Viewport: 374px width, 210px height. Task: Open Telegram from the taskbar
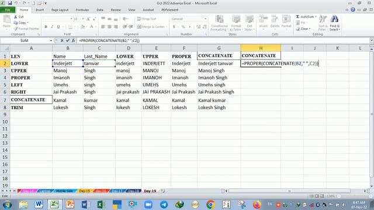(x=164, y=205)
